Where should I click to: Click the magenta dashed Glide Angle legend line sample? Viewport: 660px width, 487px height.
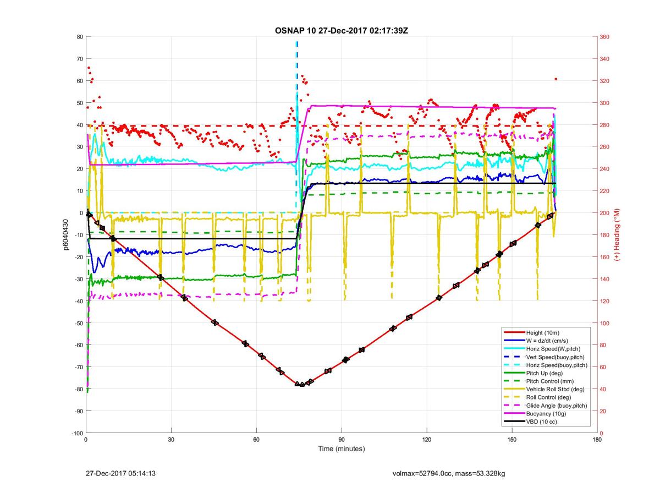[514, 406]
